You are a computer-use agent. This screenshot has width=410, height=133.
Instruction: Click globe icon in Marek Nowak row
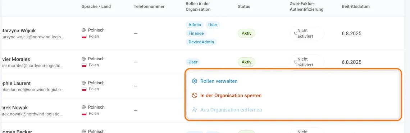tap(84, 107)
